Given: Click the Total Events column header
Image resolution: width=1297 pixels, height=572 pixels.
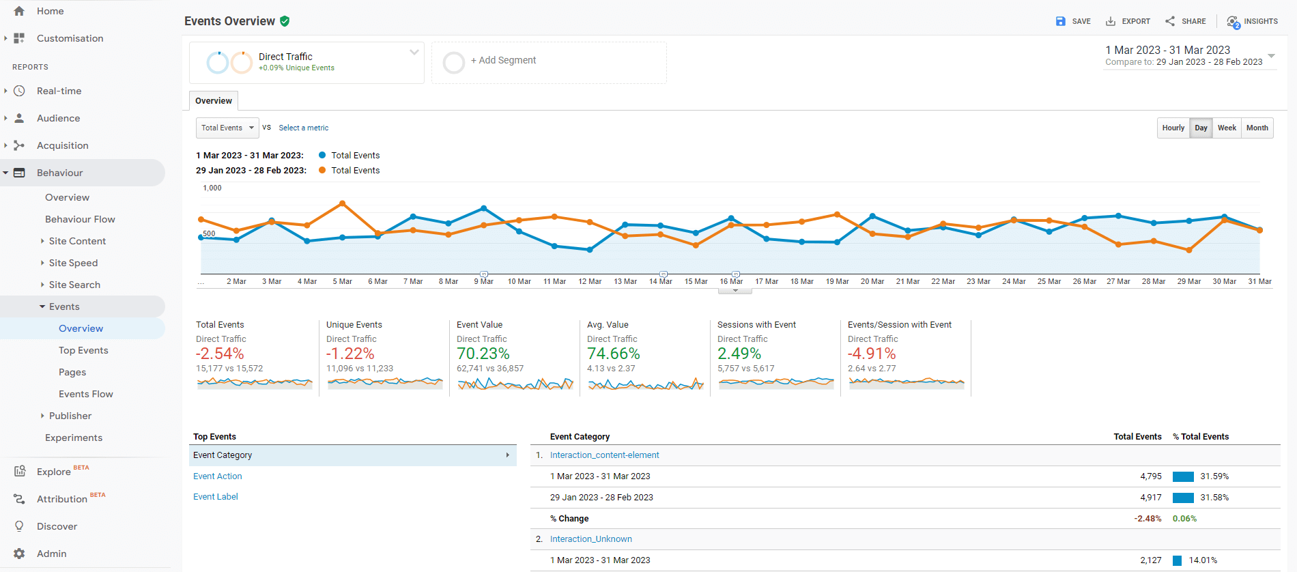Looking at the screenshot, I should pos(1137,437).
